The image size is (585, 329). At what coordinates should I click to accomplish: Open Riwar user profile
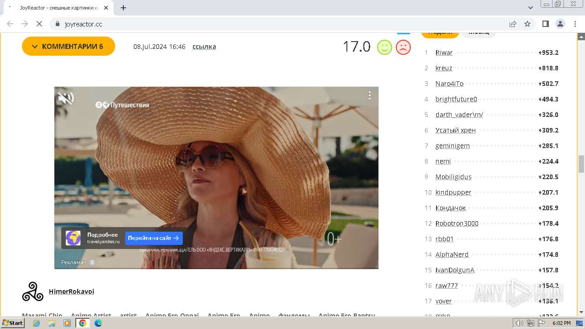444,53
